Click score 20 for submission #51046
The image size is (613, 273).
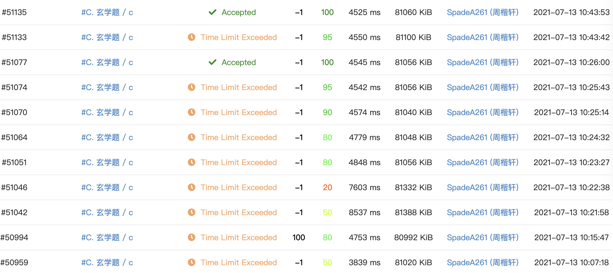[x=327, y=187]
